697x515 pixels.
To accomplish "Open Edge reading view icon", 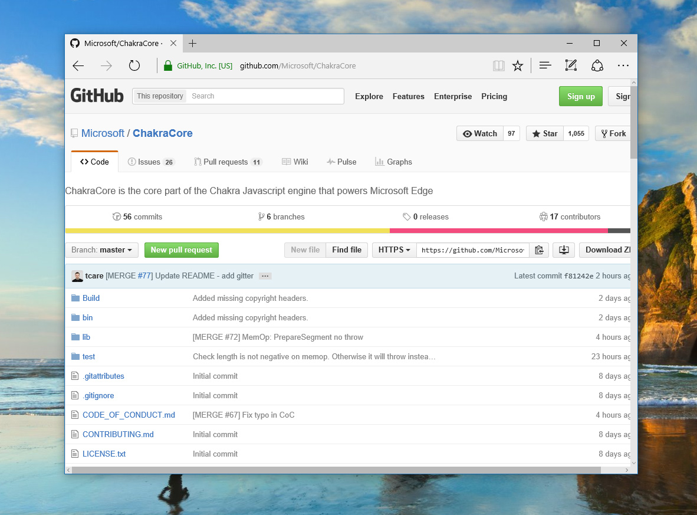I will [499, 66].
